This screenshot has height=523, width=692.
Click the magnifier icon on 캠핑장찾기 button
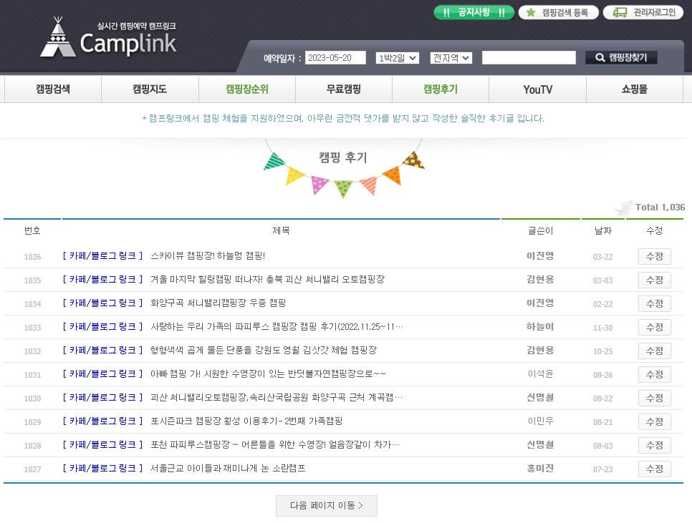tap(600, 59)
